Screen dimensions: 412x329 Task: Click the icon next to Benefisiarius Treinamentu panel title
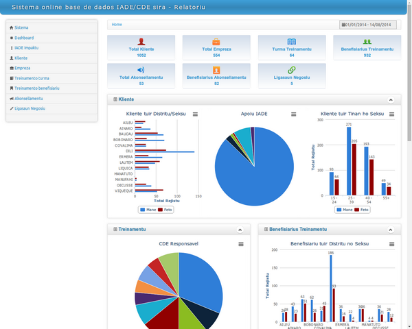[x=266, y=230]
